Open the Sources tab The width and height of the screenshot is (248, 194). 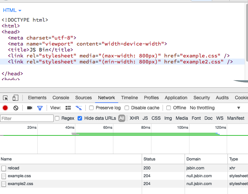84,98
